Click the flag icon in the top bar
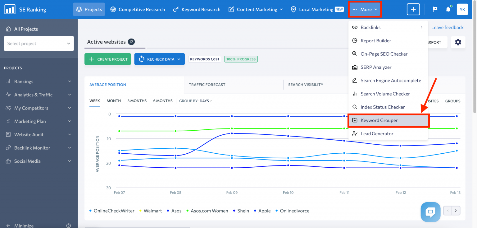Image resolution: width=477 pixels, height=228 pixels. (434, 9)
